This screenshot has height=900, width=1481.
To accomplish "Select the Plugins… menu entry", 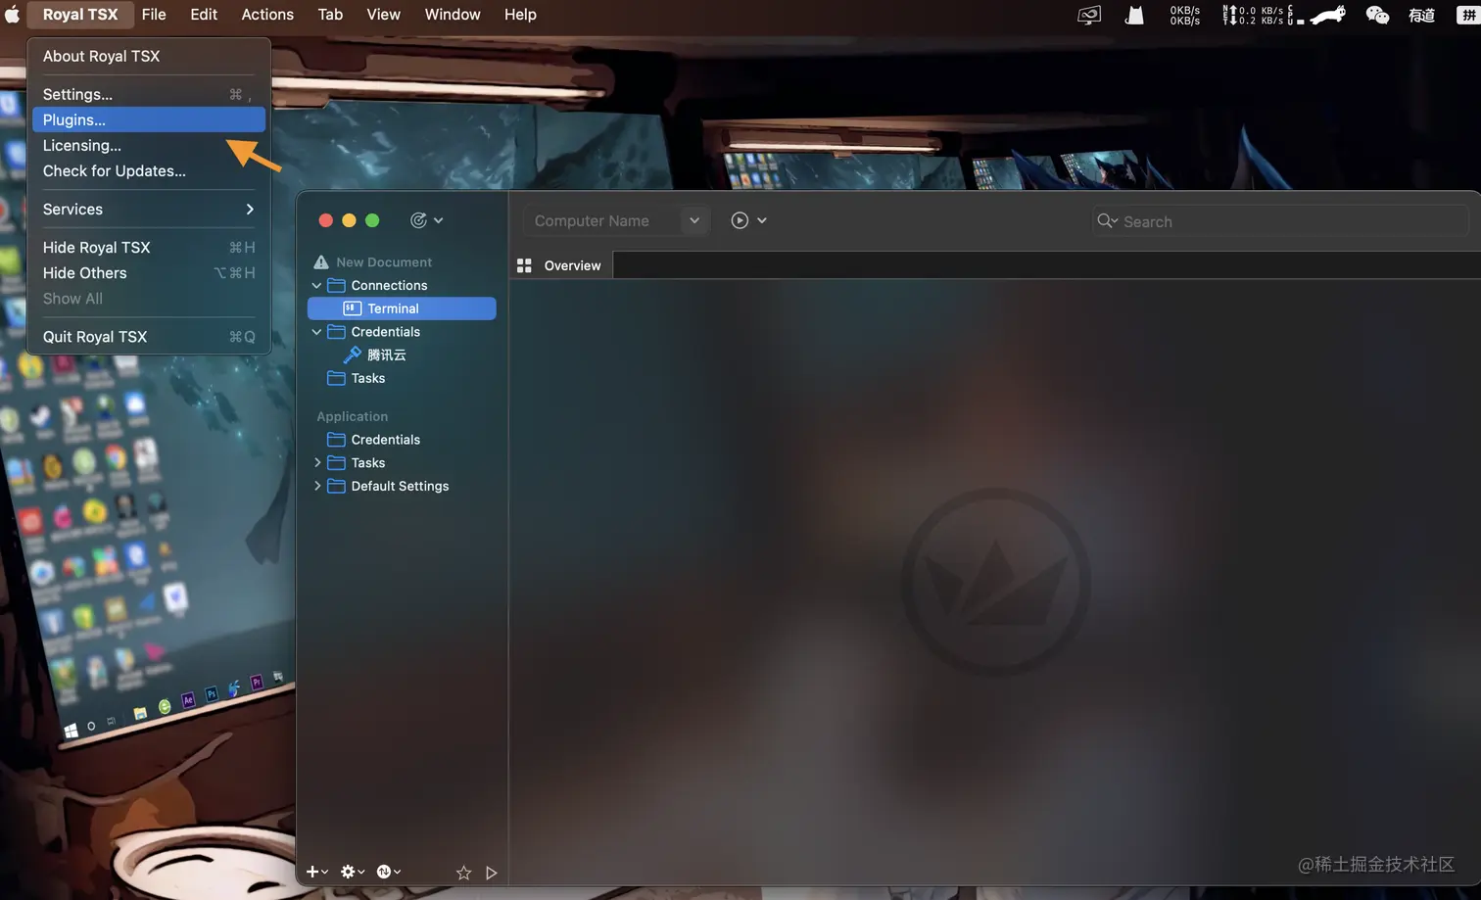I will (149, 119).
